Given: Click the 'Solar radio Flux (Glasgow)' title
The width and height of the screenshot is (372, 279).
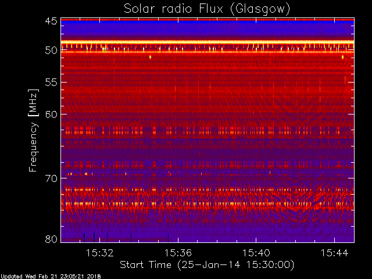Looking at the screenshot, I should pos(207,9).
